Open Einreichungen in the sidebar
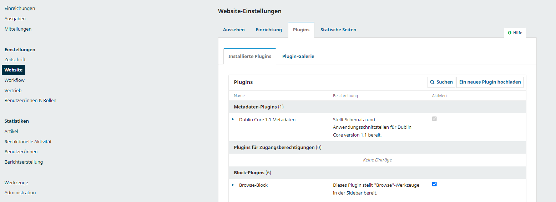This screenshot has width=556, height=202. coord(20,8)
